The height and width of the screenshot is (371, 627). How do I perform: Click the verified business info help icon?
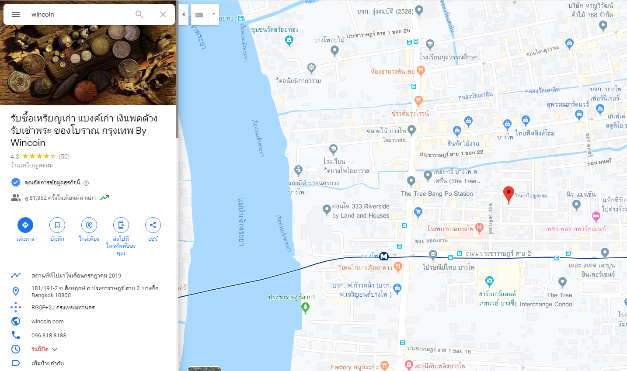click(x=86, y=183)
